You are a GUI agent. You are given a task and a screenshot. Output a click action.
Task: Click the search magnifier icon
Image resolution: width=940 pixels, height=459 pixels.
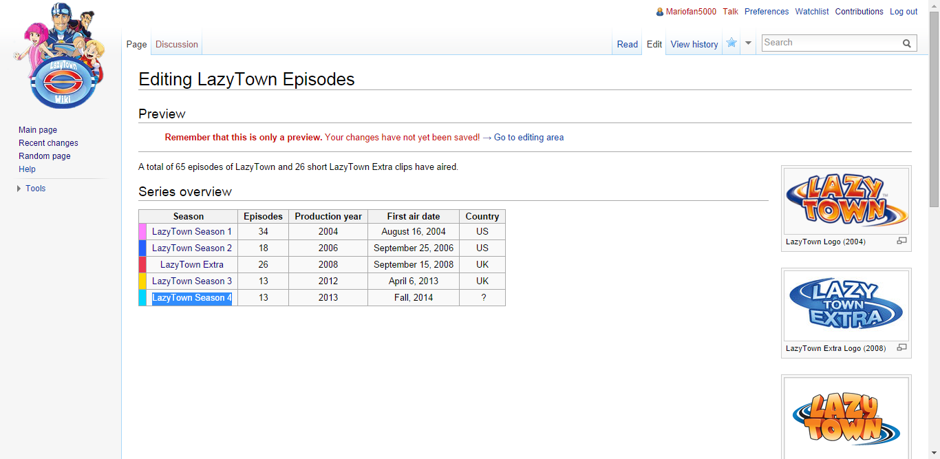click(908, 43)
